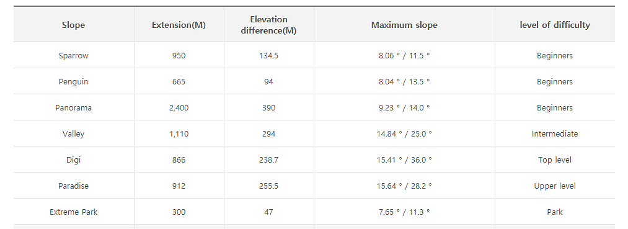Click the Valley slope name
The height and width of the screenshot is (229, 628).
point(73,134)
